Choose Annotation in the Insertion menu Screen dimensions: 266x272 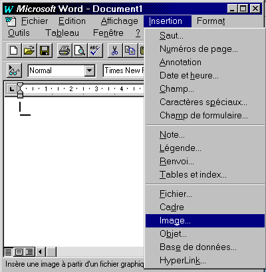click(205, 63)
